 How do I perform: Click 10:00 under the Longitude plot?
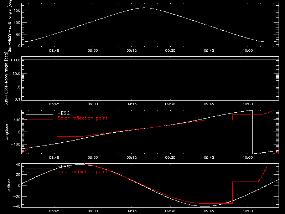coord(248,158)
